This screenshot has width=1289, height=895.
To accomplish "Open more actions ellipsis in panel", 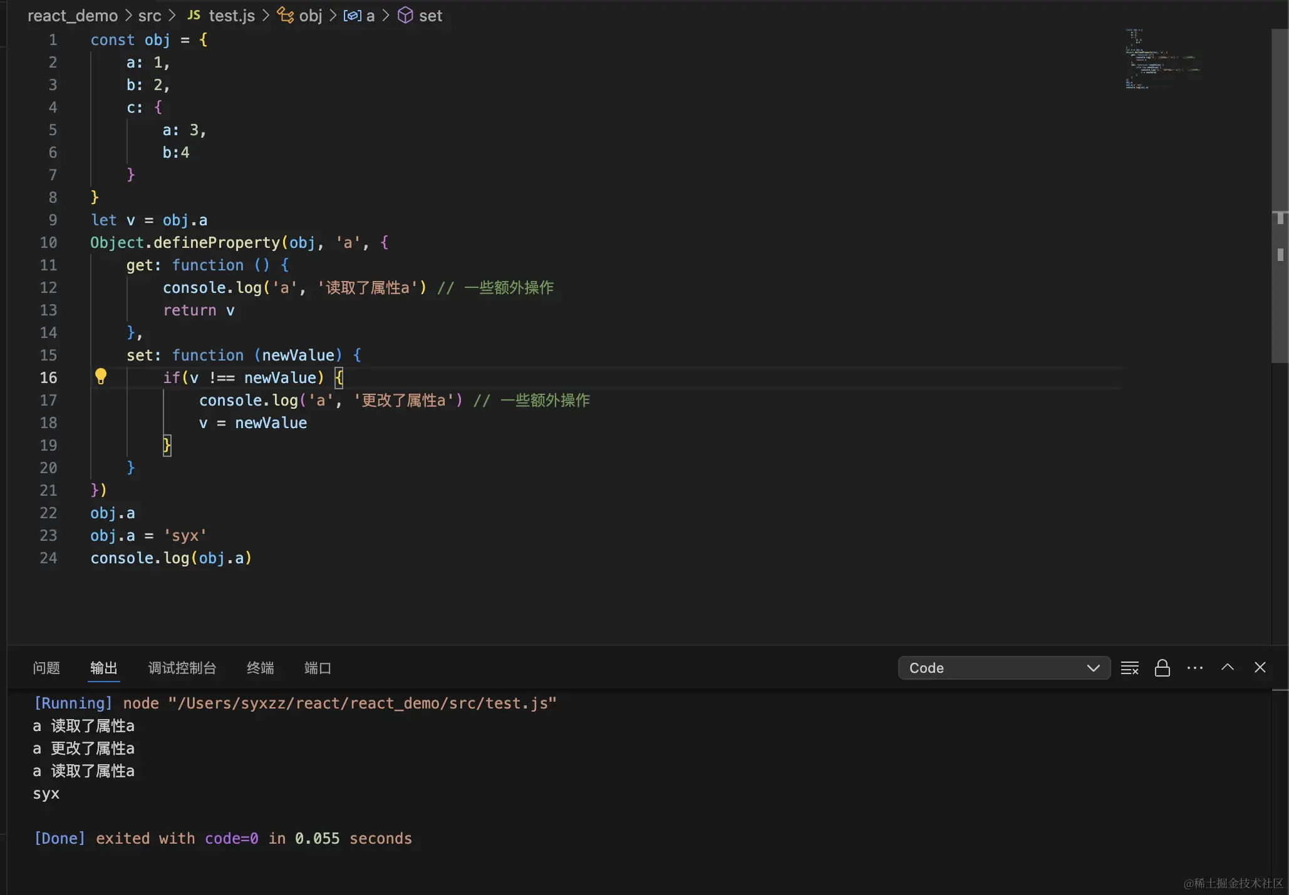I will click(1194, 668).
